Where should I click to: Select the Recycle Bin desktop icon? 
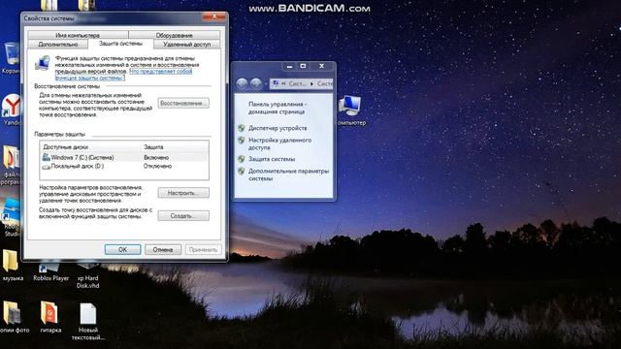point(11,58)
